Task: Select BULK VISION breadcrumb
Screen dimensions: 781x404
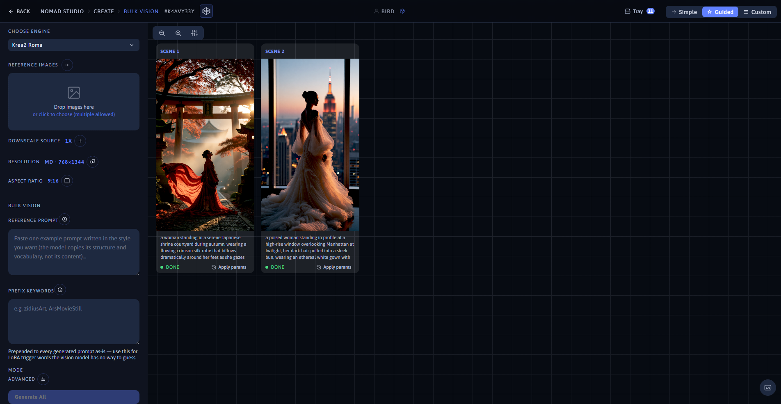Action: click(141, 11)
